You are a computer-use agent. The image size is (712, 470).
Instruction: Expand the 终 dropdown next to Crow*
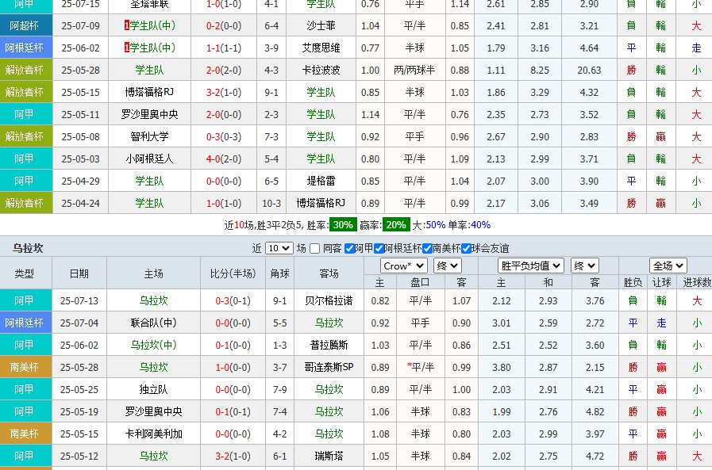coord(447,266)
